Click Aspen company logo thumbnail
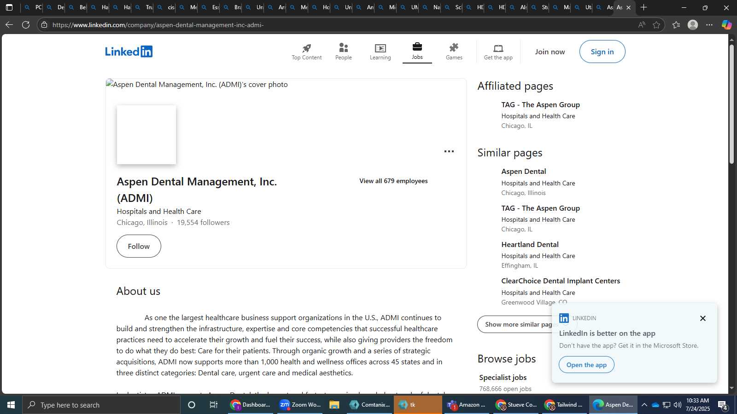Screen dimensions: 737x414 pos(146,135)
